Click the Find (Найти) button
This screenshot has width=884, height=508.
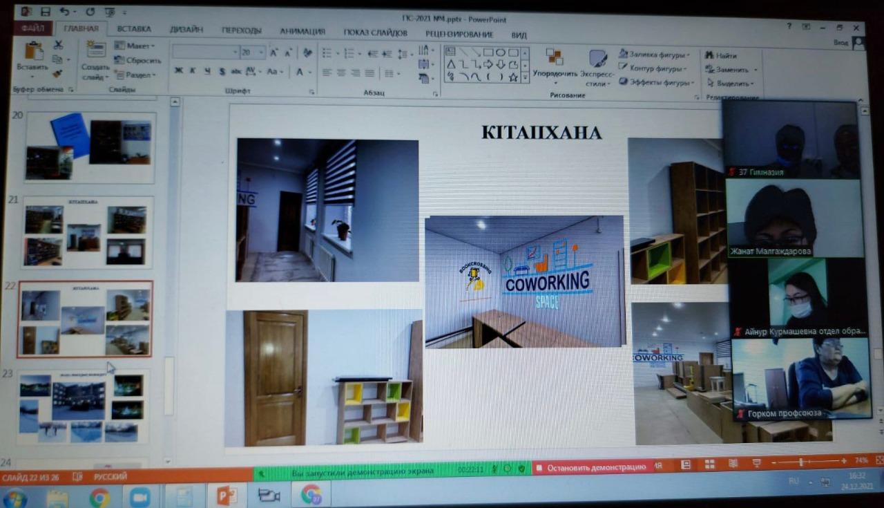[x=721, y=55]
